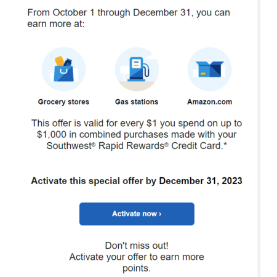Screen dimensions: 277x277
Task: Click the yellow label on the box
Action: pos(203,74)
